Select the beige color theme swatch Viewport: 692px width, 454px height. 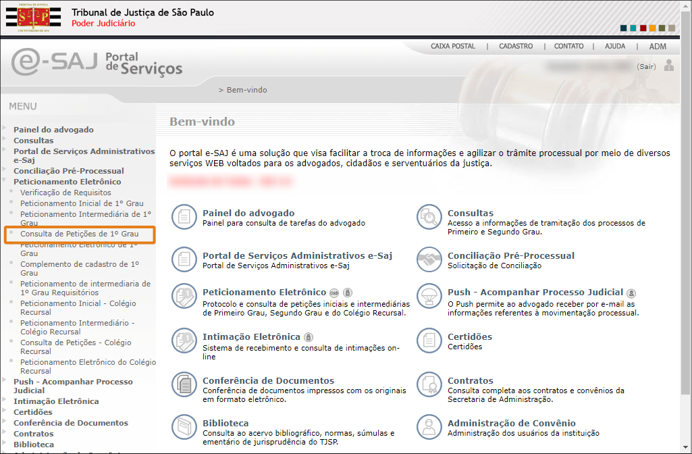(x=672, y=28)
